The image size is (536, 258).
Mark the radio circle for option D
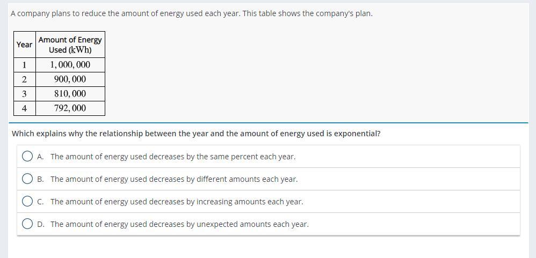click(x=28, y=224)
